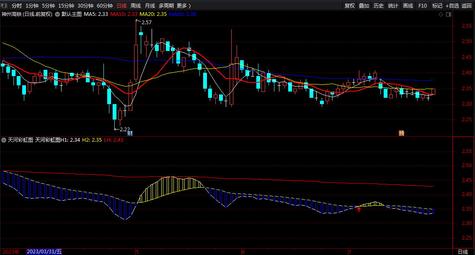The height and width of the screenshot is (255, 475).
Task: Click the 统计 statistics button
Action: 393,6
